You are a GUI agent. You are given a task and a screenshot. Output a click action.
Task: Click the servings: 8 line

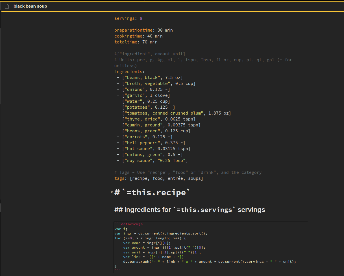click(128, 18)
